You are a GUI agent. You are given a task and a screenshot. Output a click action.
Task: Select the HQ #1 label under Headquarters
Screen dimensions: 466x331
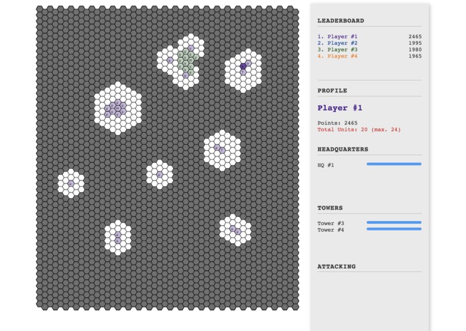point(326,165)
